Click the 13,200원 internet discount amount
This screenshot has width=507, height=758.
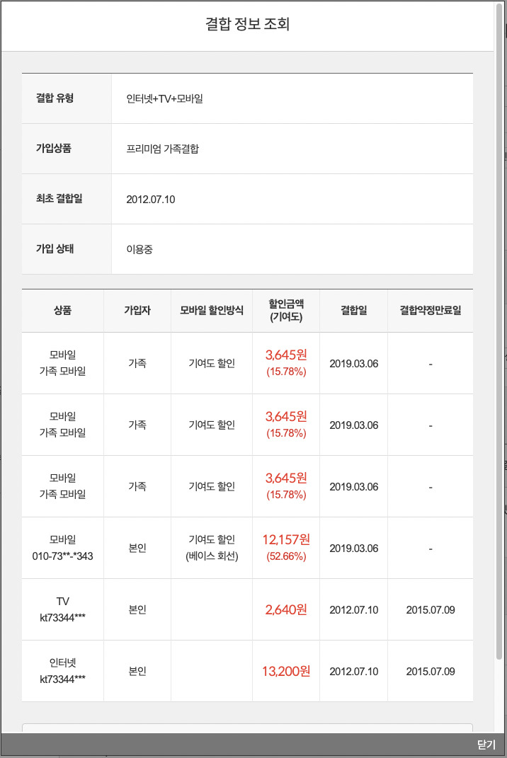[286, 671]
